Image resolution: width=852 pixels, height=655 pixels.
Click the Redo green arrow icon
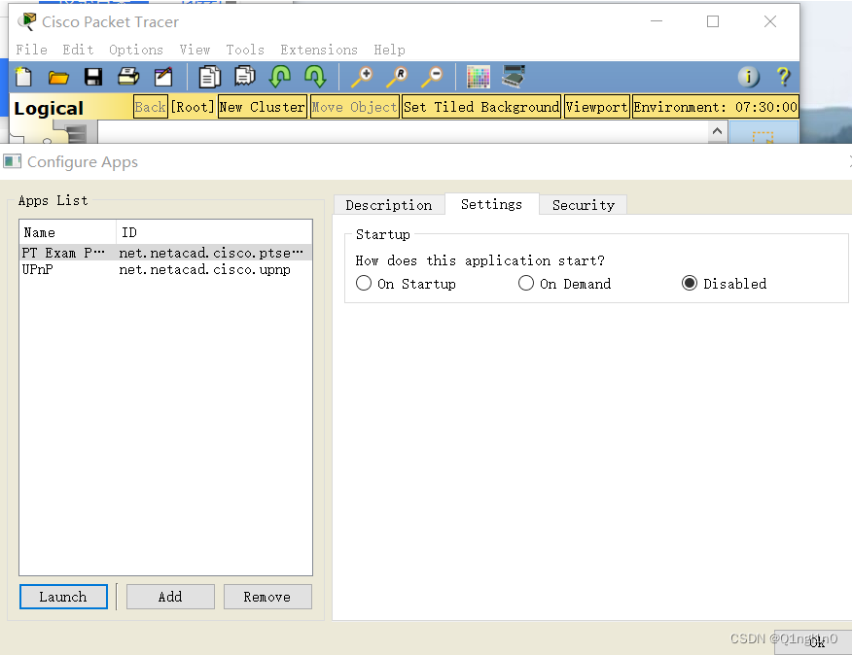point(315,77)
